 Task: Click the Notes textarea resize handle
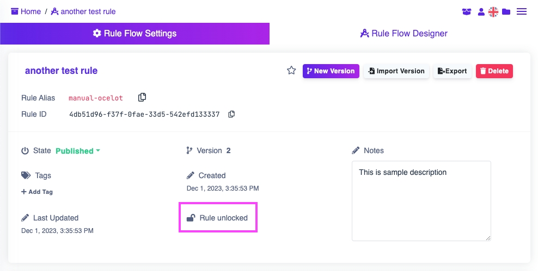(x=488, y=237)
